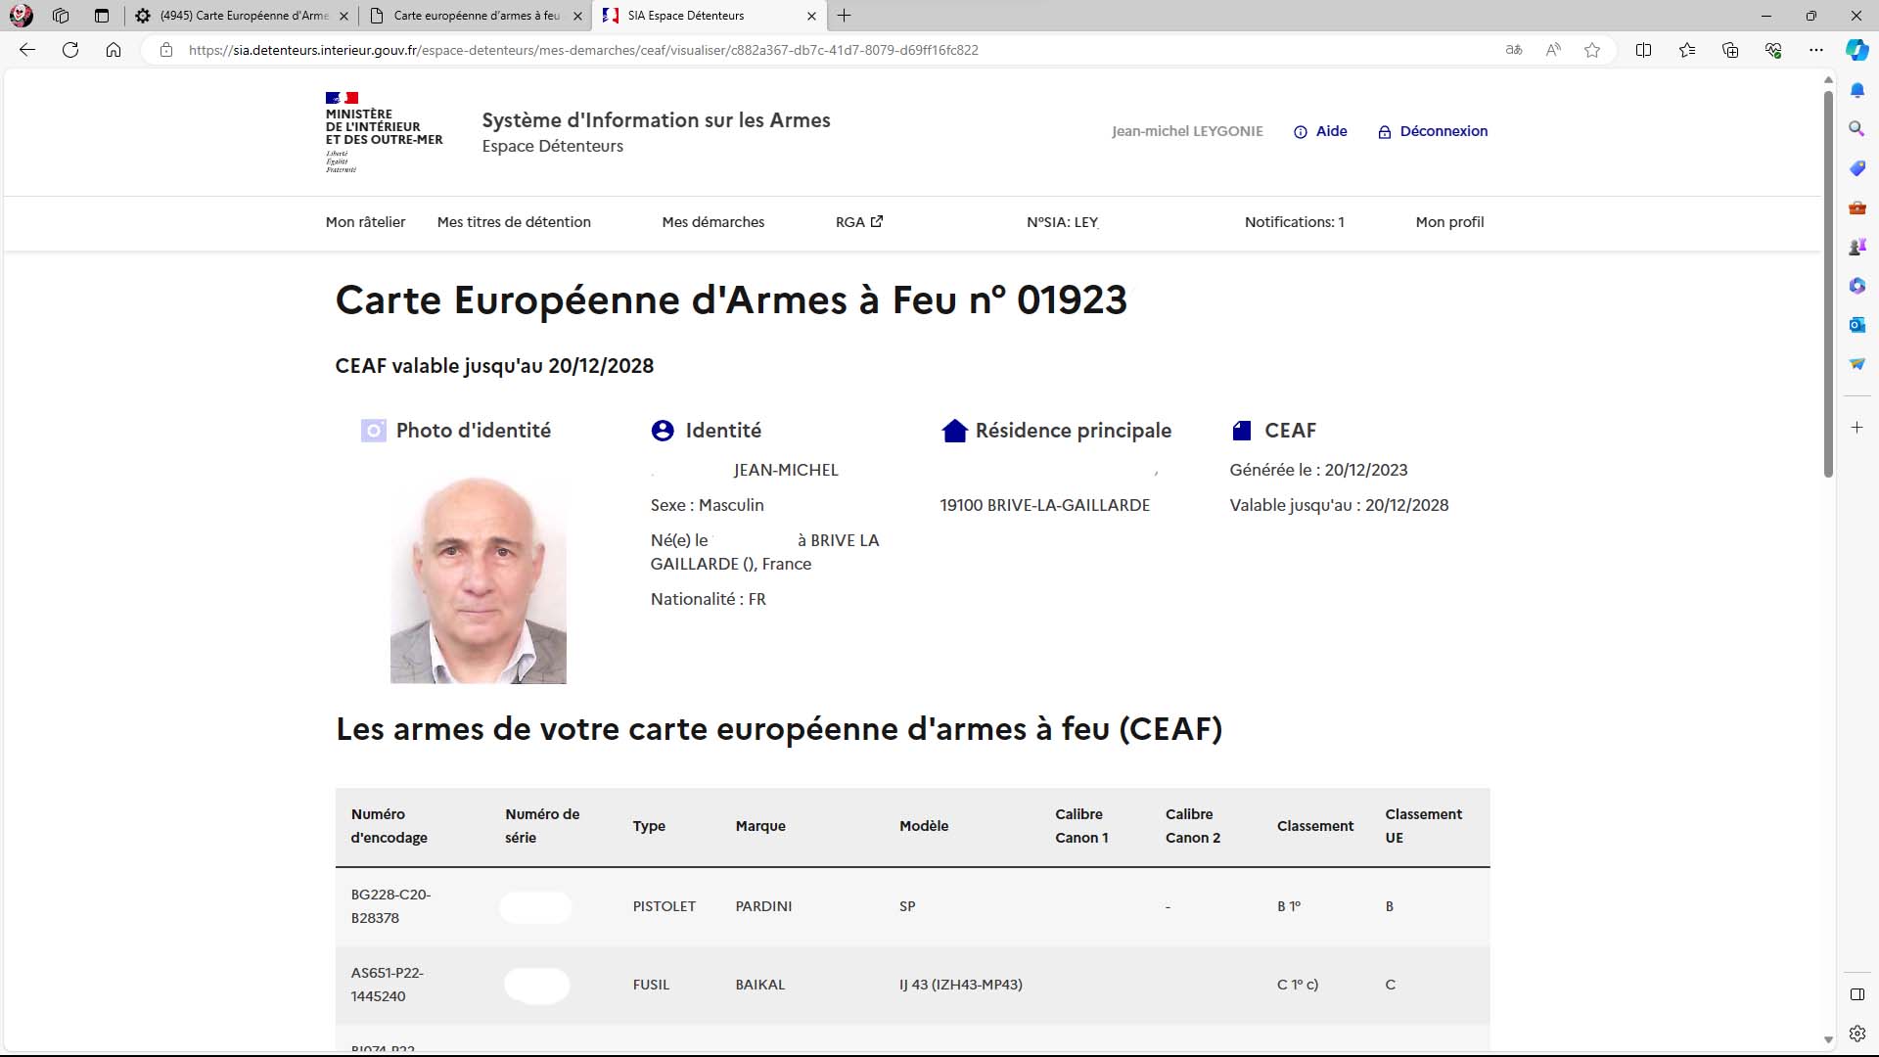Open Notifications: 1 menu item

1294,222
